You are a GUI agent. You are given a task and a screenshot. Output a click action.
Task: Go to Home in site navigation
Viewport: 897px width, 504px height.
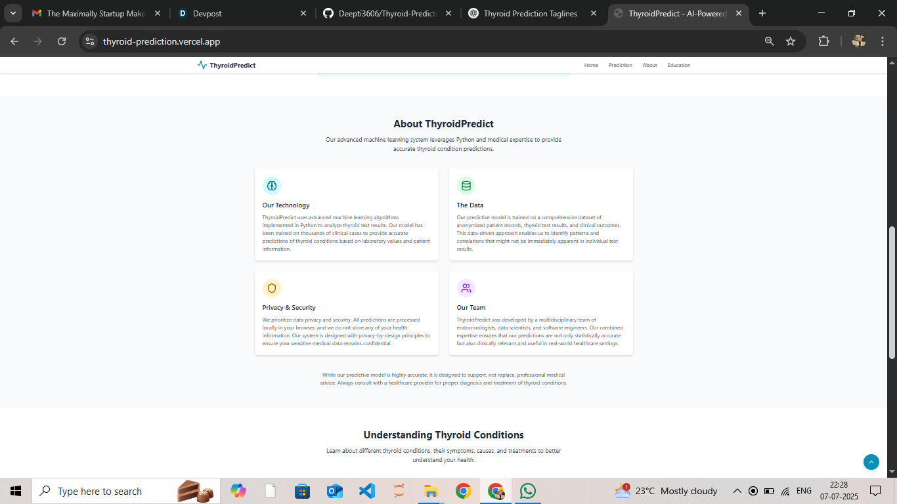point(591,65)
